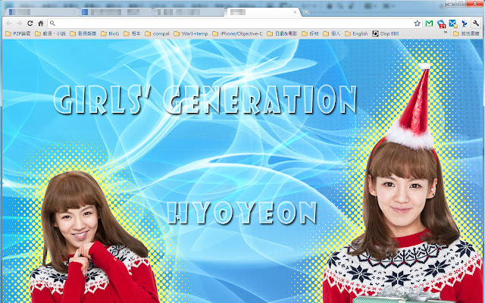
Task: Open the extension with red 21 badge
Action: 441,23
